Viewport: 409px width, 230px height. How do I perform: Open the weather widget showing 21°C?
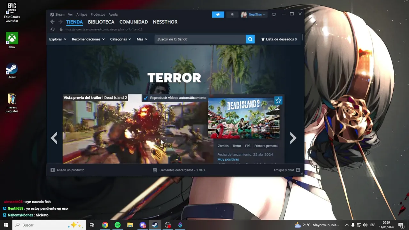point(317,225)
